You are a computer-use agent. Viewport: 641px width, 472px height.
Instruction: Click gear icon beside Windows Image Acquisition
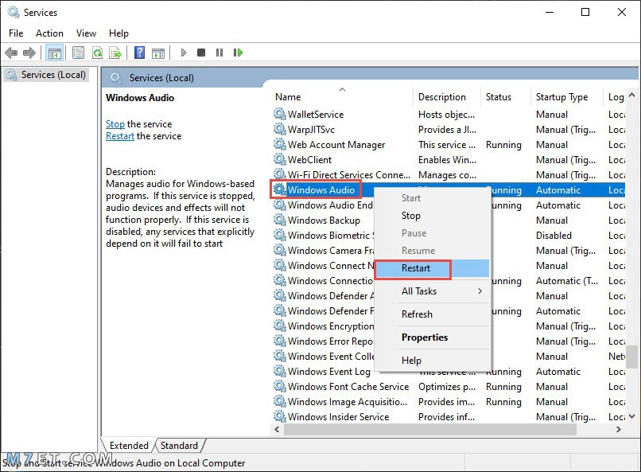(x=280, y=402)
